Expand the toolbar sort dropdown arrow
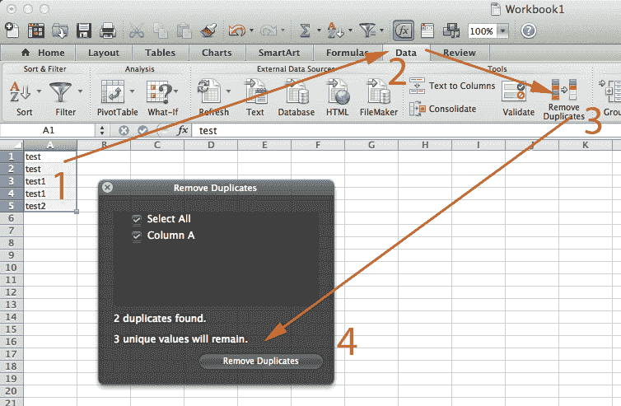 (351, 30)
